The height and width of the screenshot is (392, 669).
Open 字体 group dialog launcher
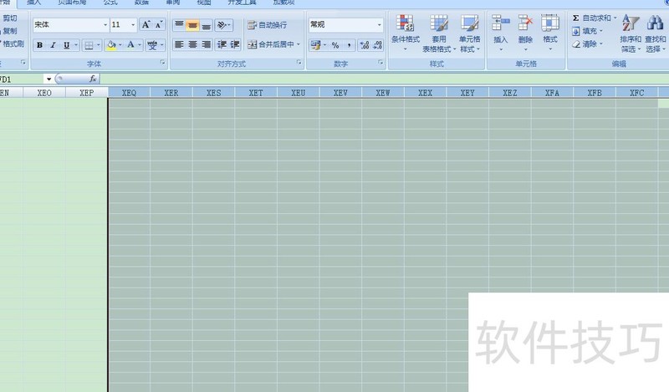(162, 63)
